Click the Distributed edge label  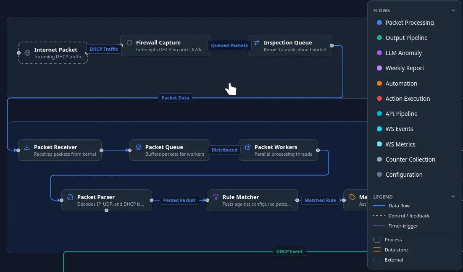coord(224,150)
